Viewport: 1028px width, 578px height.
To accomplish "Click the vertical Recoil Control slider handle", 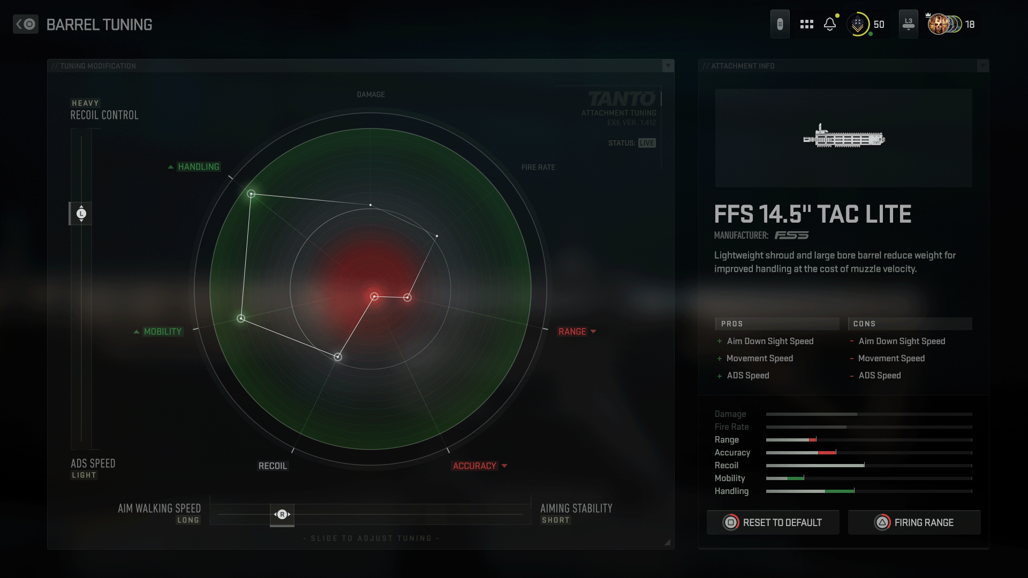I will [x=81, y=214].
